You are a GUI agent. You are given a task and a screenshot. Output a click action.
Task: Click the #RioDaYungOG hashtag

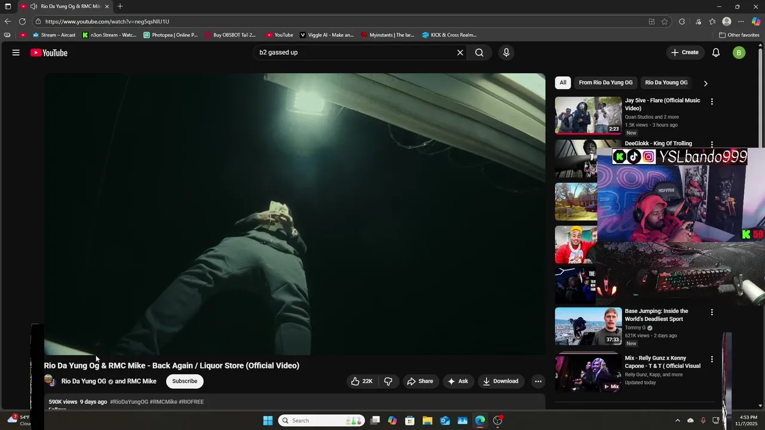129,402
